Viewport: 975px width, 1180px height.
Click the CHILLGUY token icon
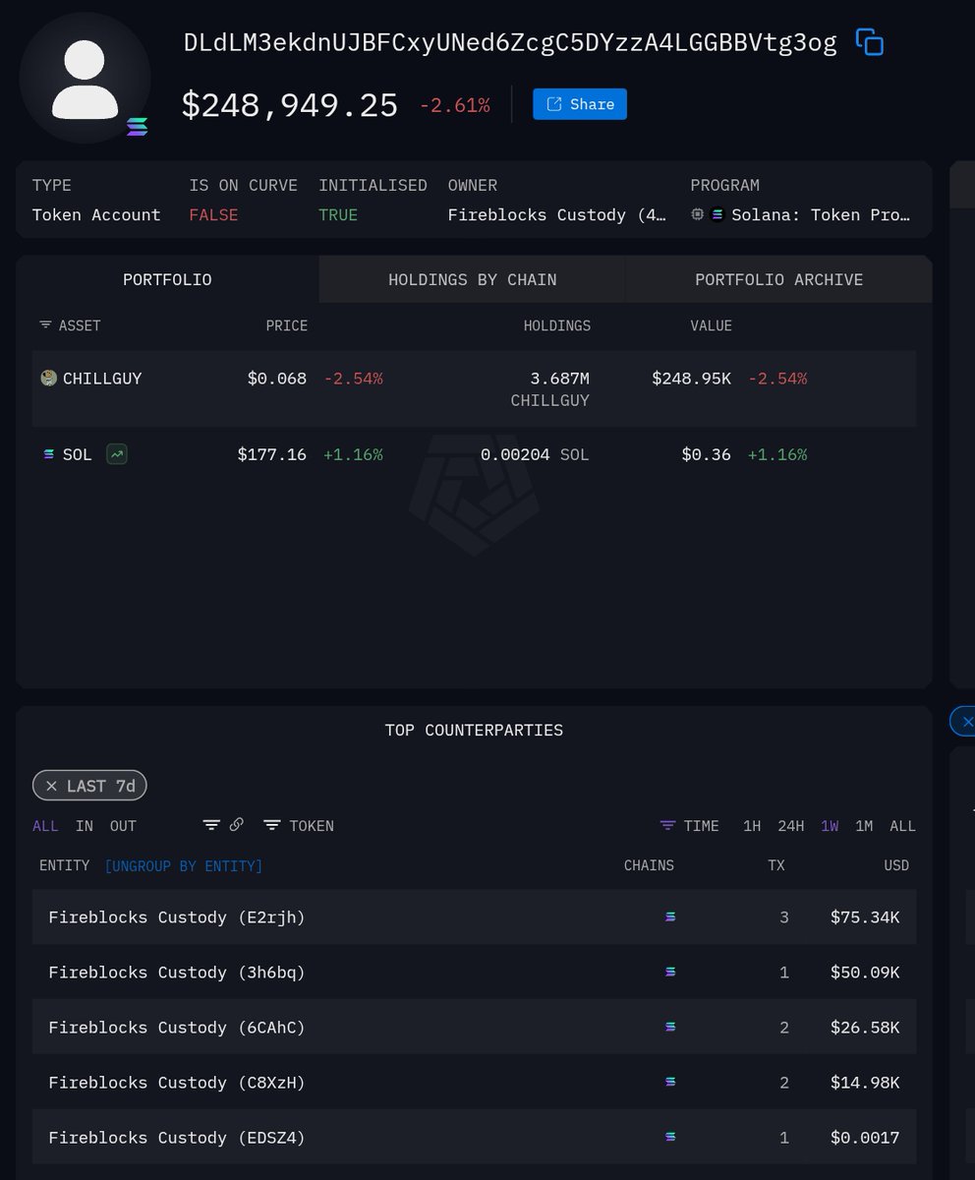click(x=49, y=379)
